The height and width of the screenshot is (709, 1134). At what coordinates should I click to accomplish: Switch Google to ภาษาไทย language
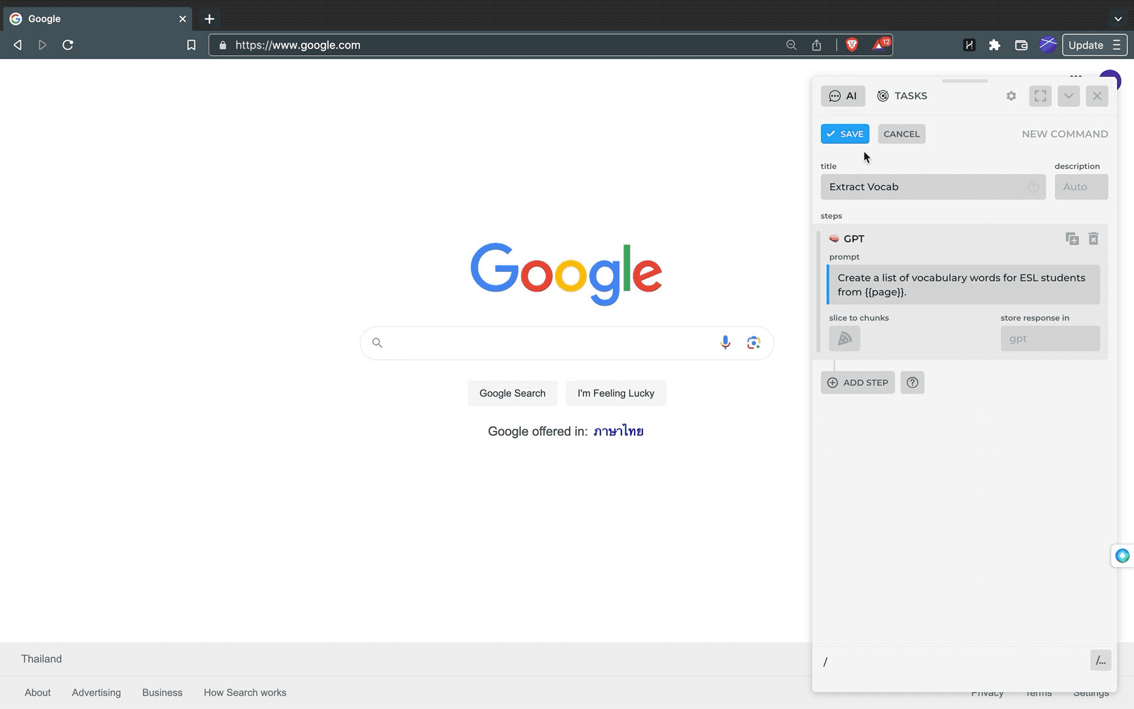[618, 431]
